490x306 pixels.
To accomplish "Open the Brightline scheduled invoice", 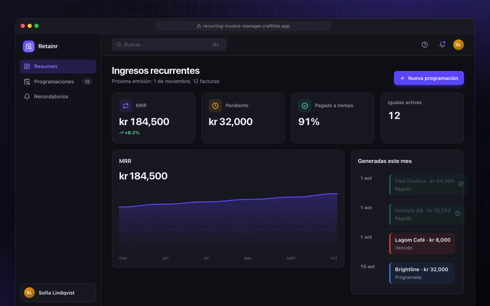I will (422, 273).
